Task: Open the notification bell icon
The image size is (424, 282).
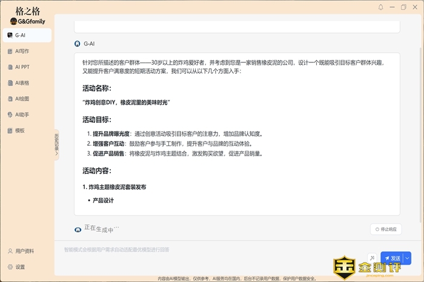Action: [x=380, y=7]
